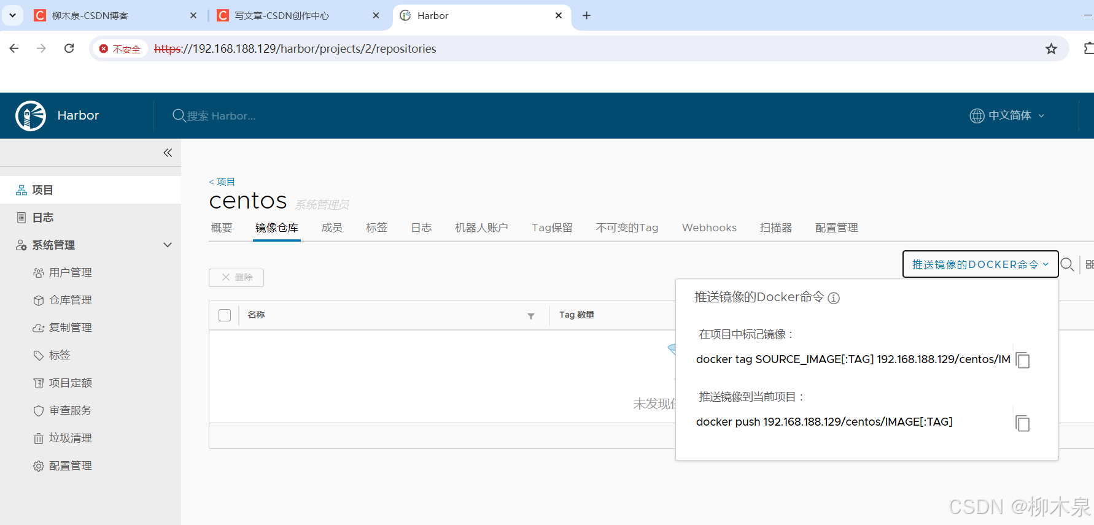Click the browser back arrow
Image resolution: width=1094 pixels, height=525 pixels.
pyautogui.click(x=14, y=48)
